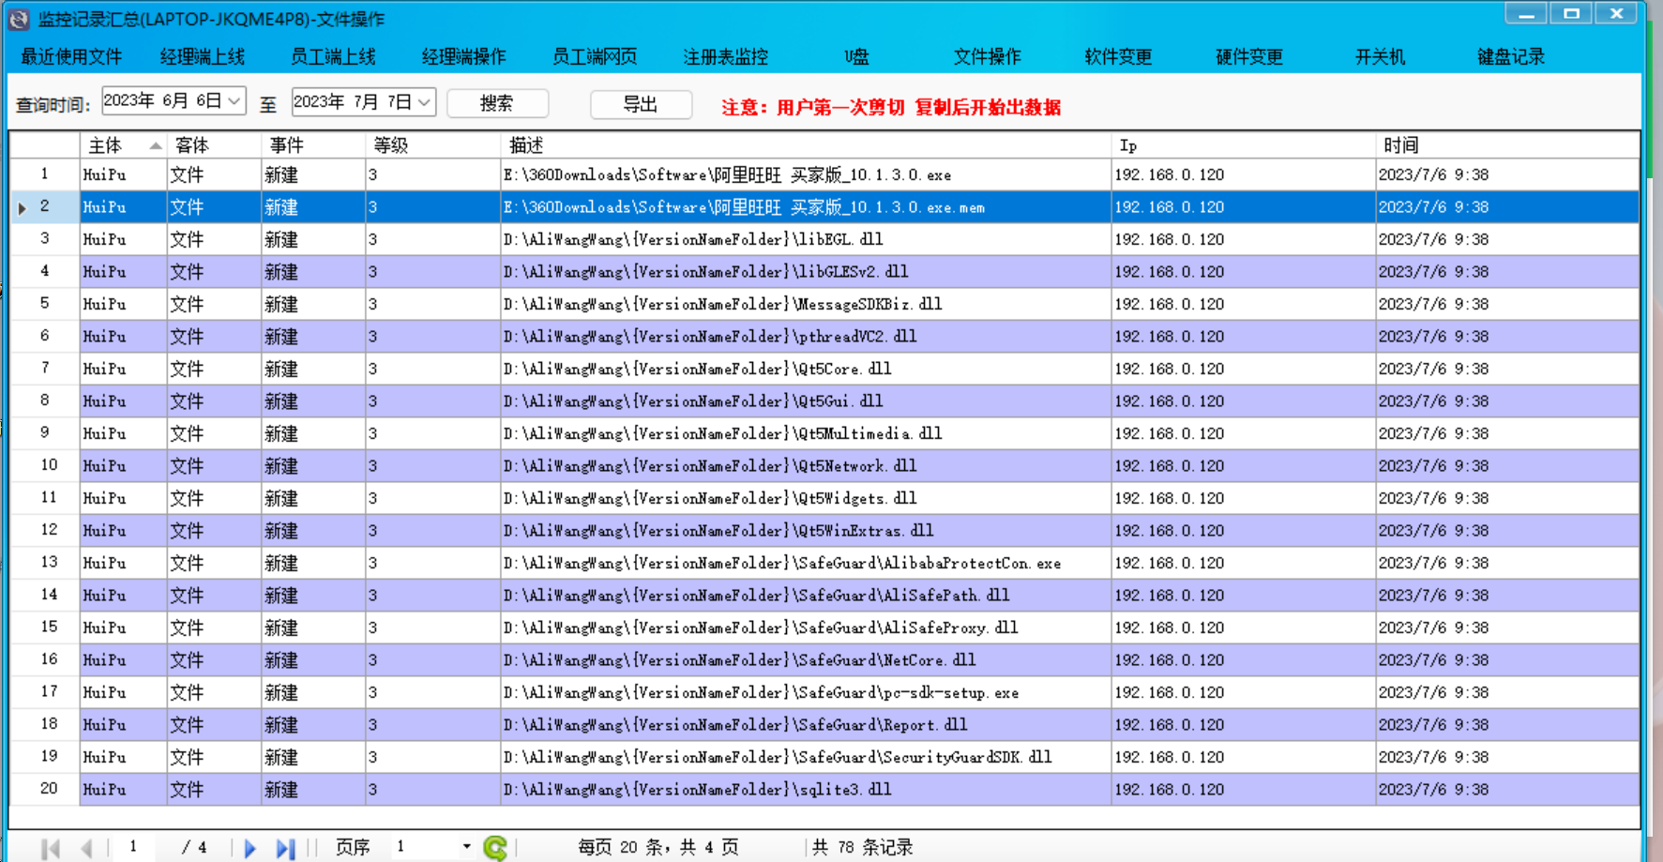Sort by 主体 column sort arrow

156,145
